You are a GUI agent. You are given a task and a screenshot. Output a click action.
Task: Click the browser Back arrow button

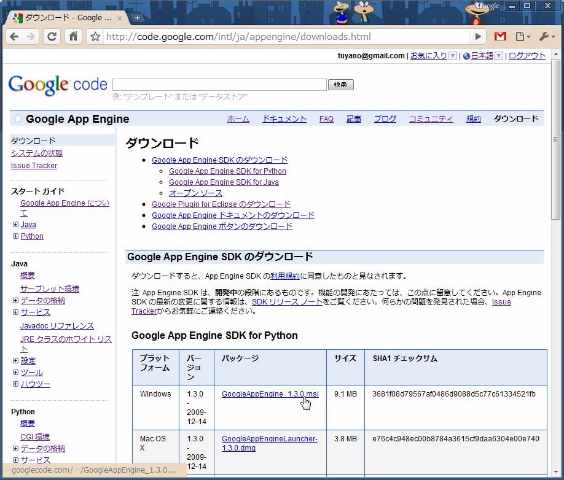pyautogui.click(x=14, y=37)
